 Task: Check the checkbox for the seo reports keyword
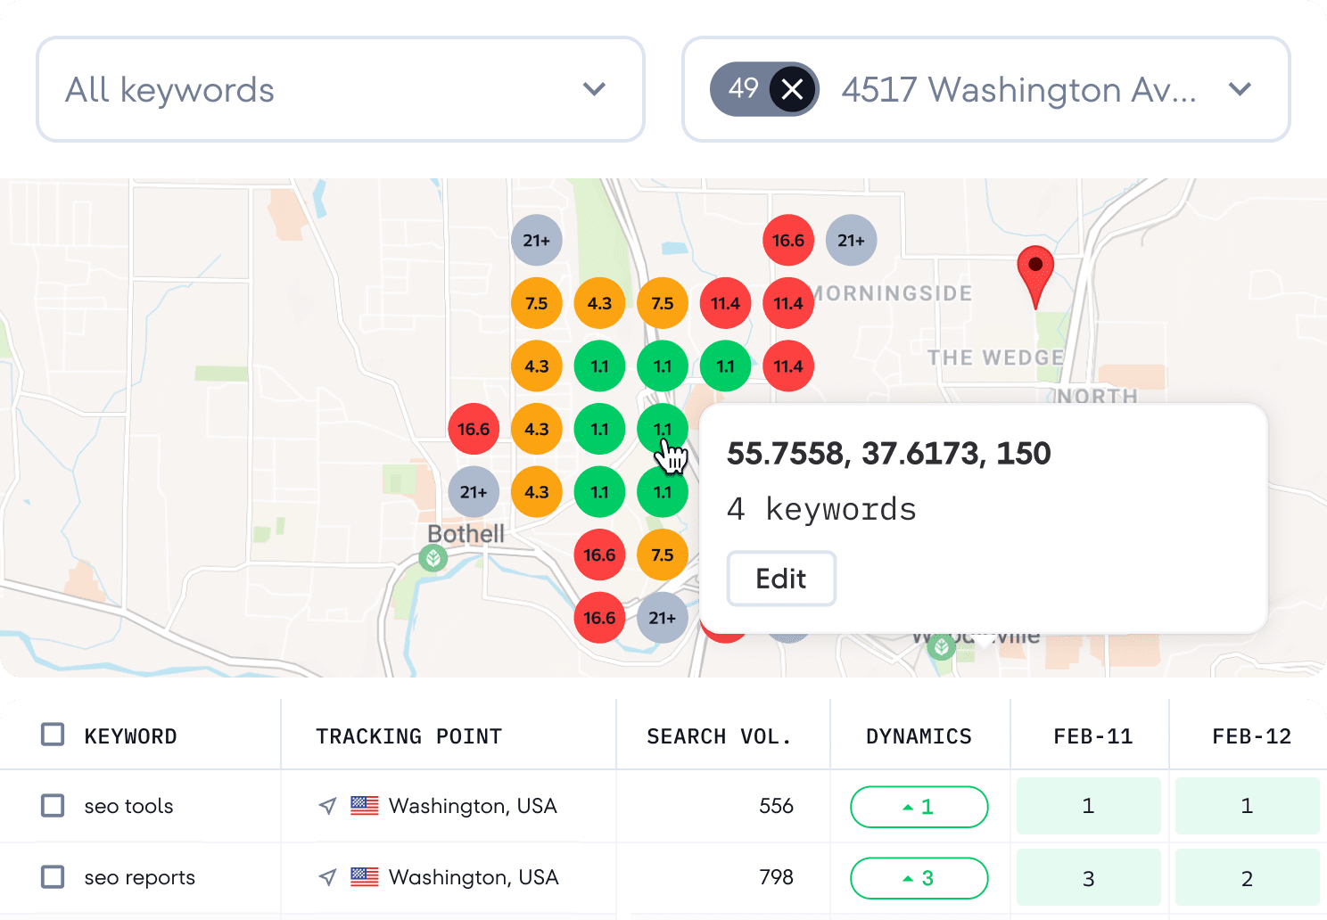[x=52, y=877]
